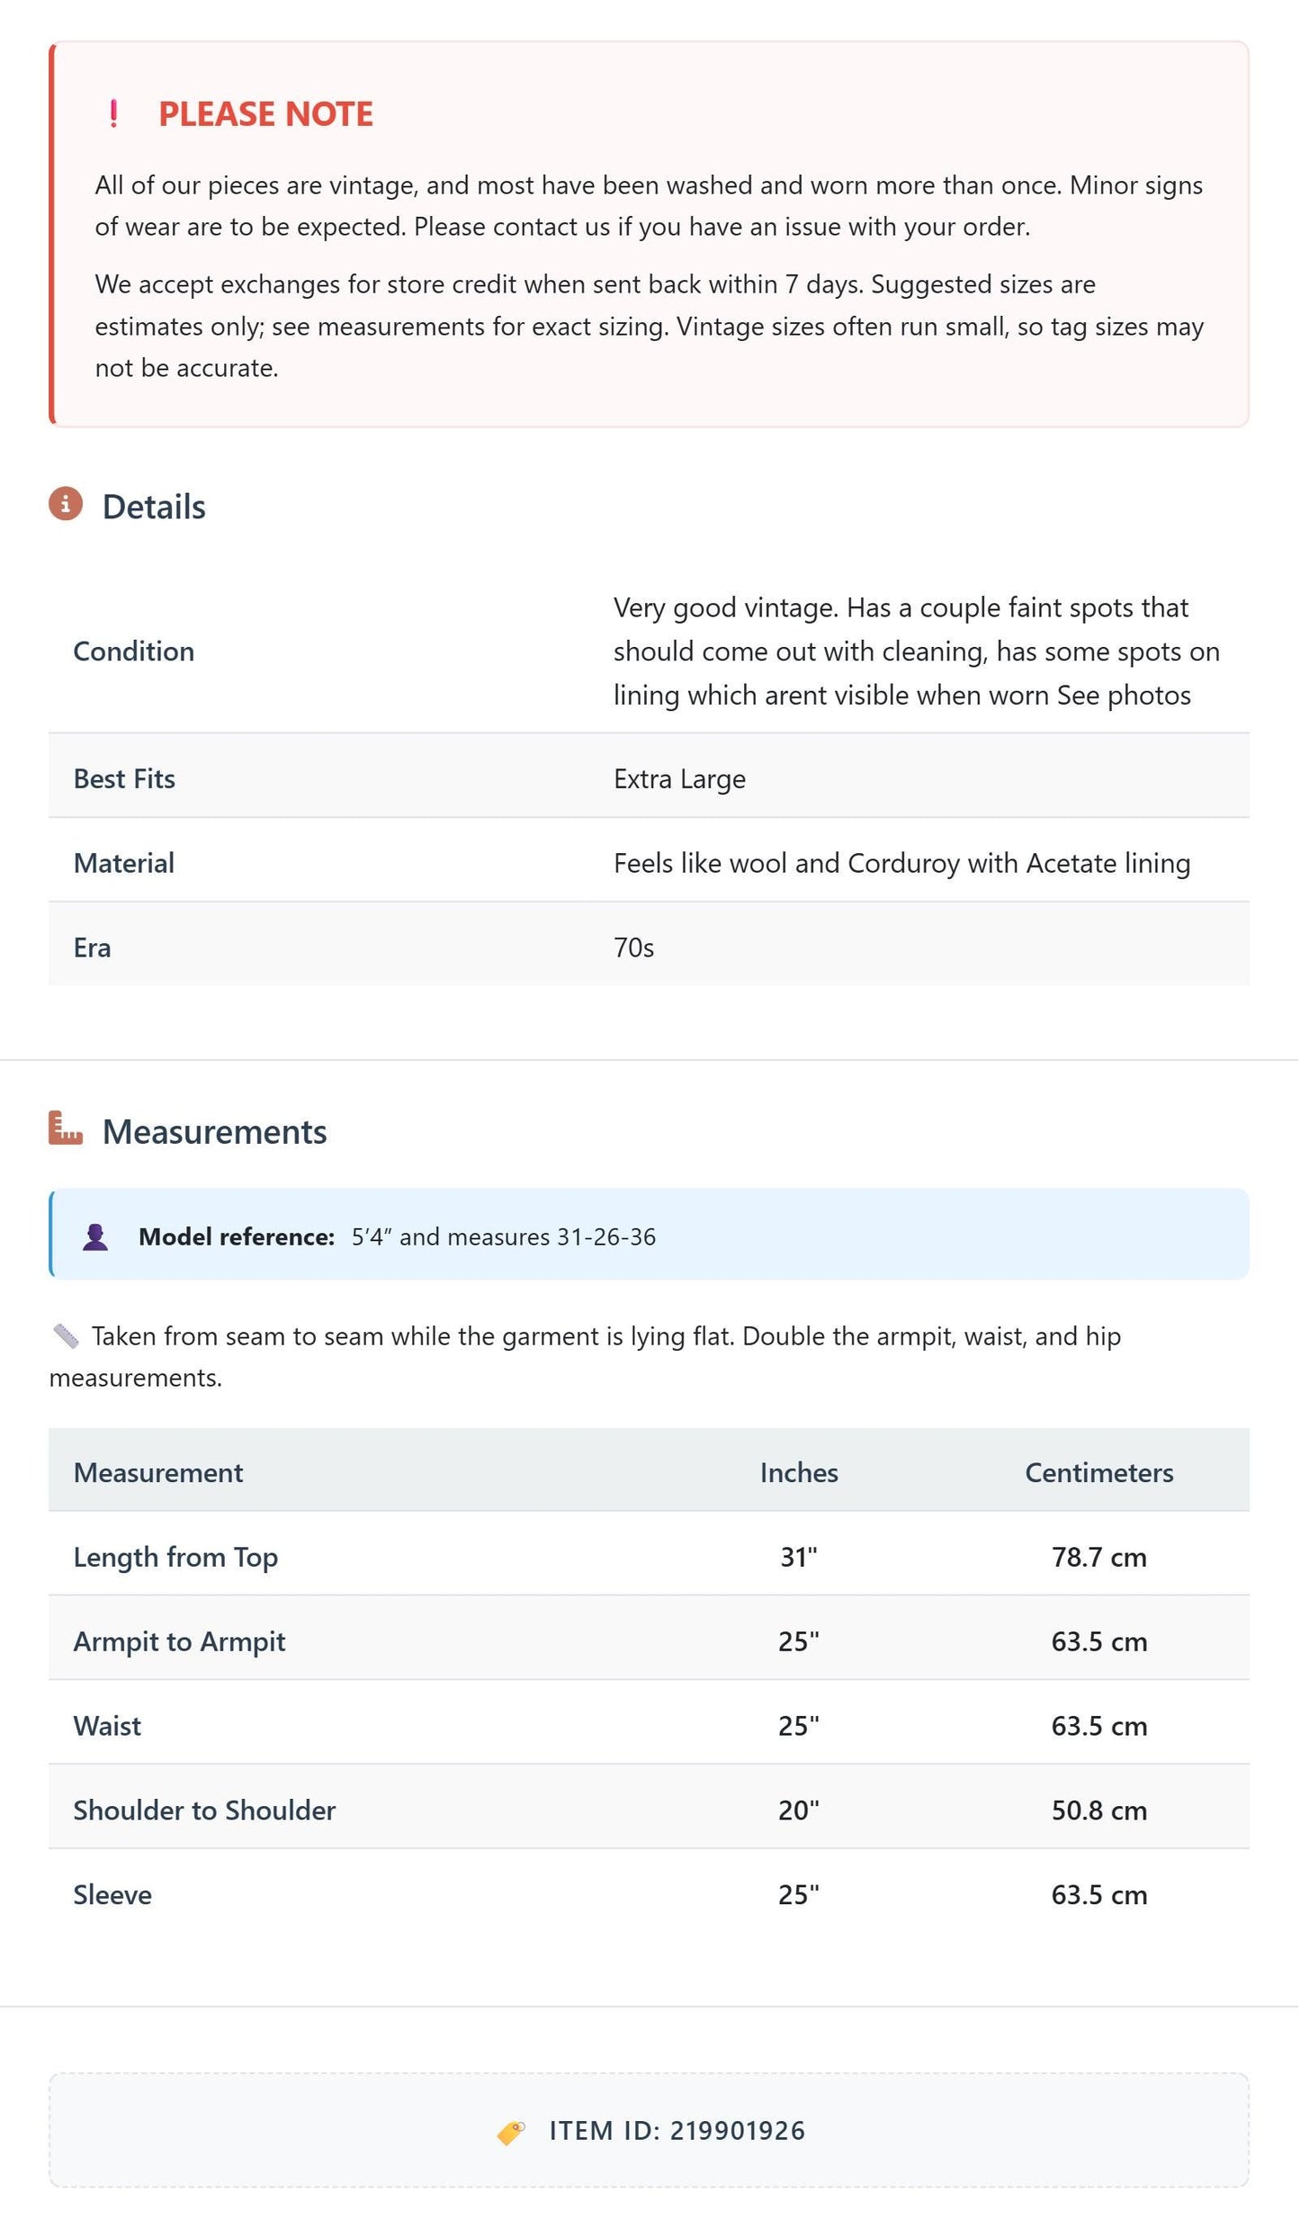Click the Measurements section heading
Image resolution: width=1300 pixels, height=2229 pixels.
(x=215, y=1132)
